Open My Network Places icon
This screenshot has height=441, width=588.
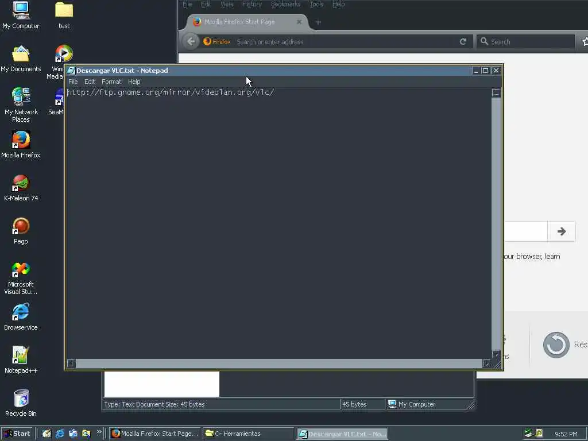pyautogui.click(x=21, y=105)
